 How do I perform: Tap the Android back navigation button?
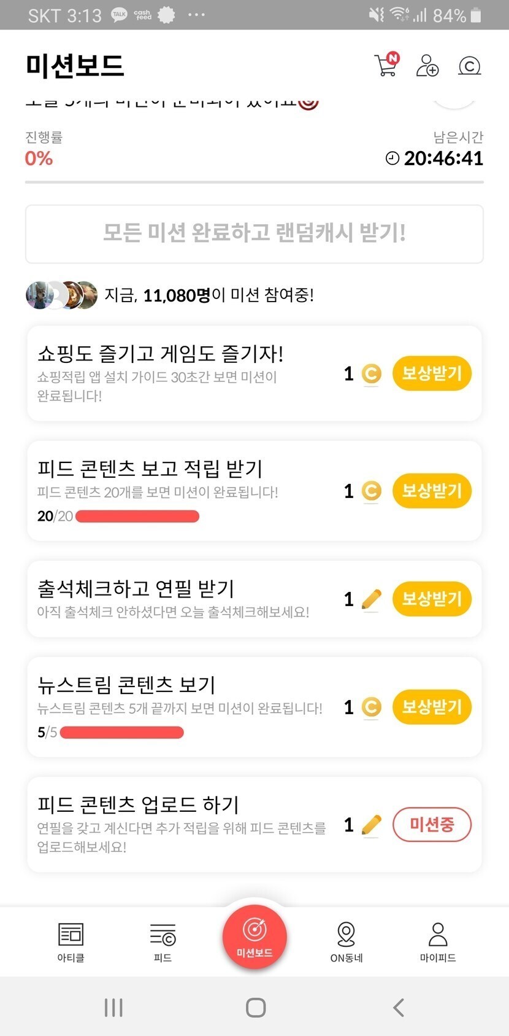pos(399,1007)
